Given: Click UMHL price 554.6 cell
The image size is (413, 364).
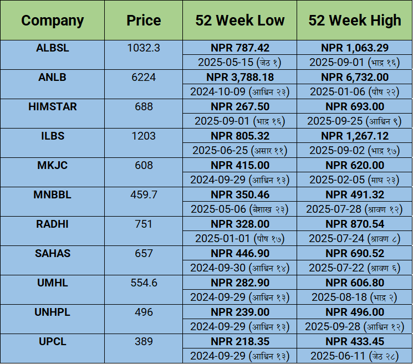Looking at the screenshot, I should click(x=144, y=283).
